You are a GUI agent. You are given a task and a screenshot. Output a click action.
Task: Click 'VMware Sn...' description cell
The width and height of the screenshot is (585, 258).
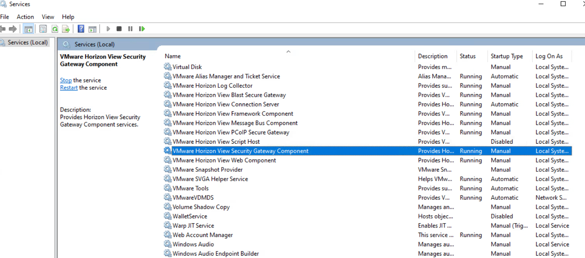pyautogui.click(x=435, y=170)
